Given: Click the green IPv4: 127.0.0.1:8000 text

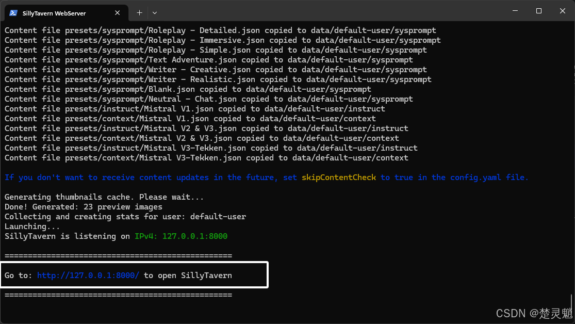Looking at the screenshot, I should pyautogui.click(x=181, y=236).
